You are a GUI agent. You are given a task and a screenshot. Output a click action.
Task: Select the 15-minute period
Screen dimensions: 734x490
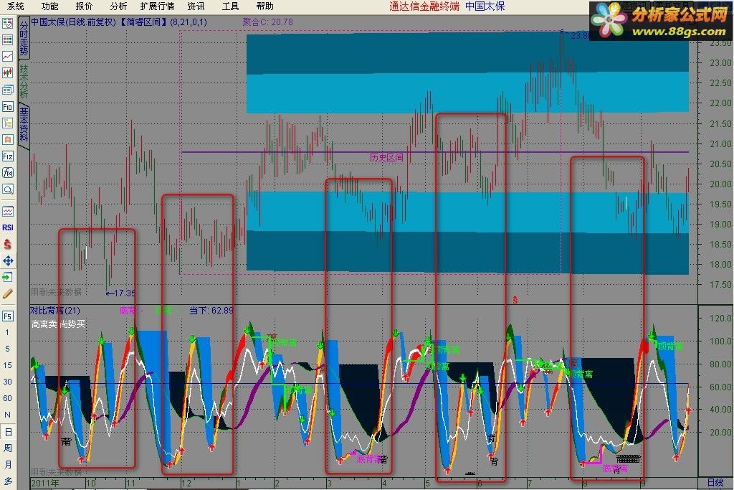click(x=7, y=365)
